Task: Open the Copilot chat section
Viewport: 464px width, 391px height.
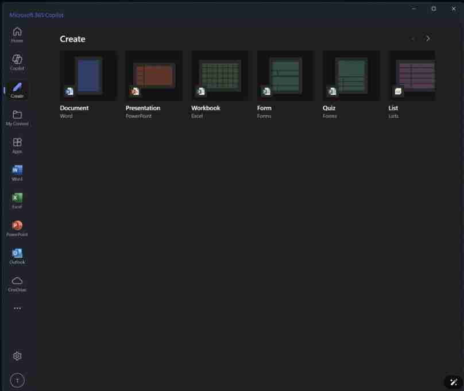Action: click(17, 63)
